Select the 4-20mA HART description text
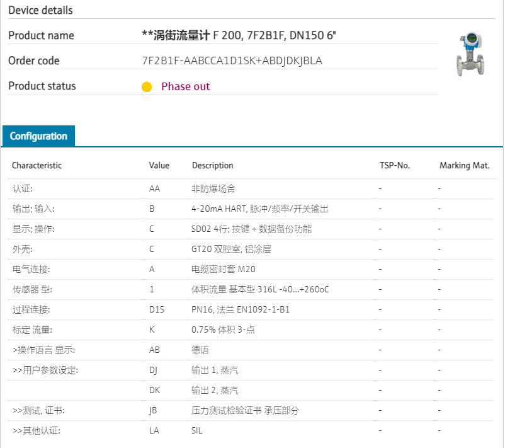 tap(259, 209)
